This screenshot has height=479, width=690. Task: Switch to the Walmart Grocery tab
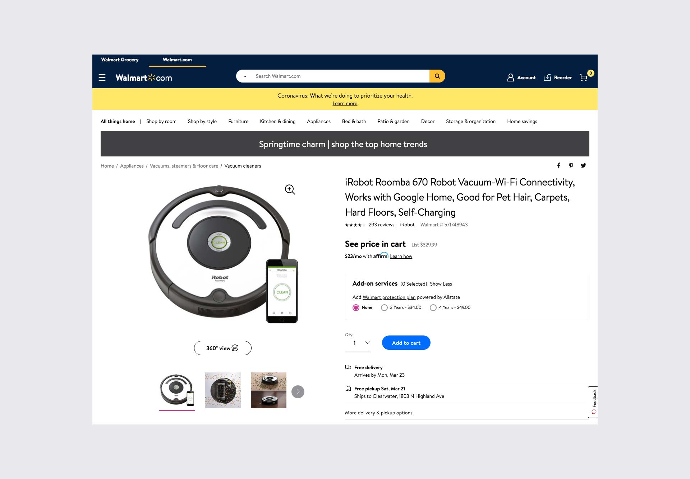click(120, 60)
